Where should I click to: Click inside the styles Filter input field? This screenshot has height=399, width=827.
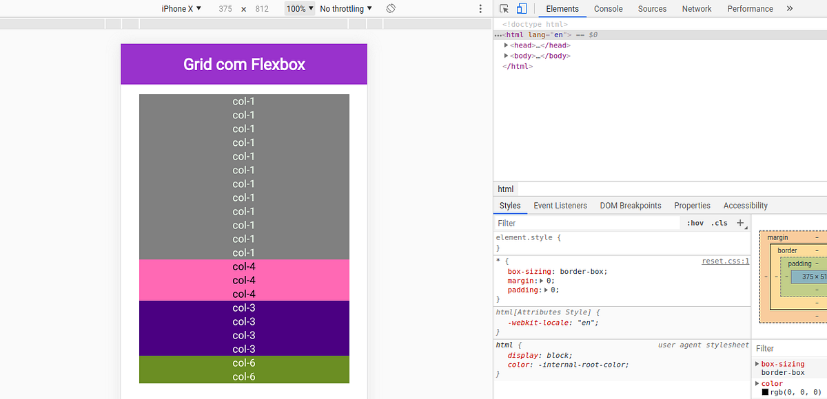pyautogui.click(x=586, y=223)
